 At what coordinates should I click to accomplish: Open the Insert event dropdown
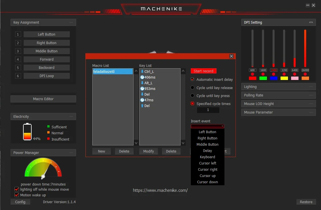(x=207, y=126)
